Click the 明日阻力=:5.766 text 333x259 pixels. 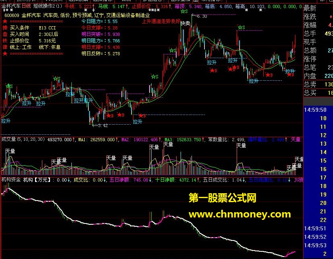[x=101, y=41]
